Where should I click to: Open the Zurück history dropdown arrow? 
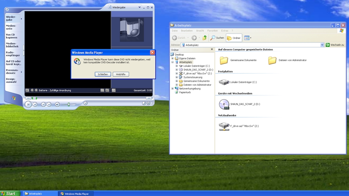point(188,38)
